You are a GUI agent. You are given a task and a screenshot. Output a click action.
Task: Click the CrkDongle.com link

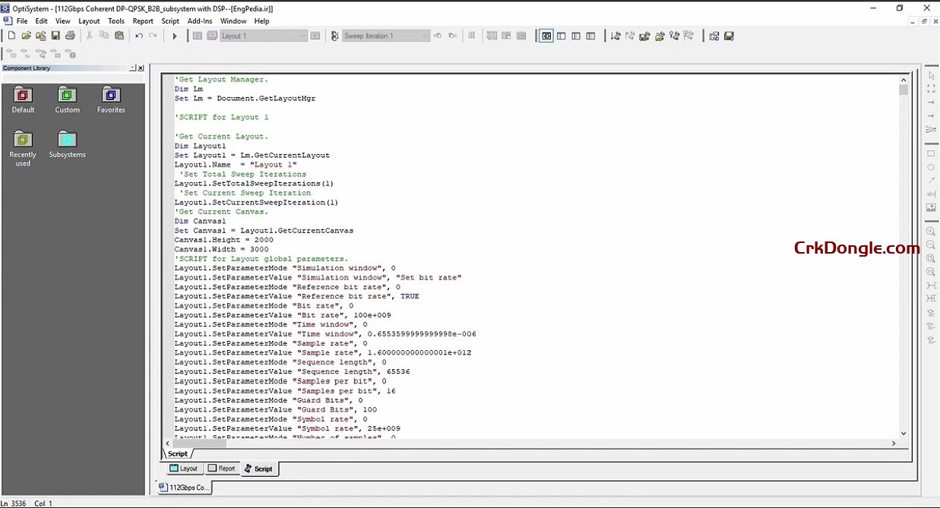[856, 248]
